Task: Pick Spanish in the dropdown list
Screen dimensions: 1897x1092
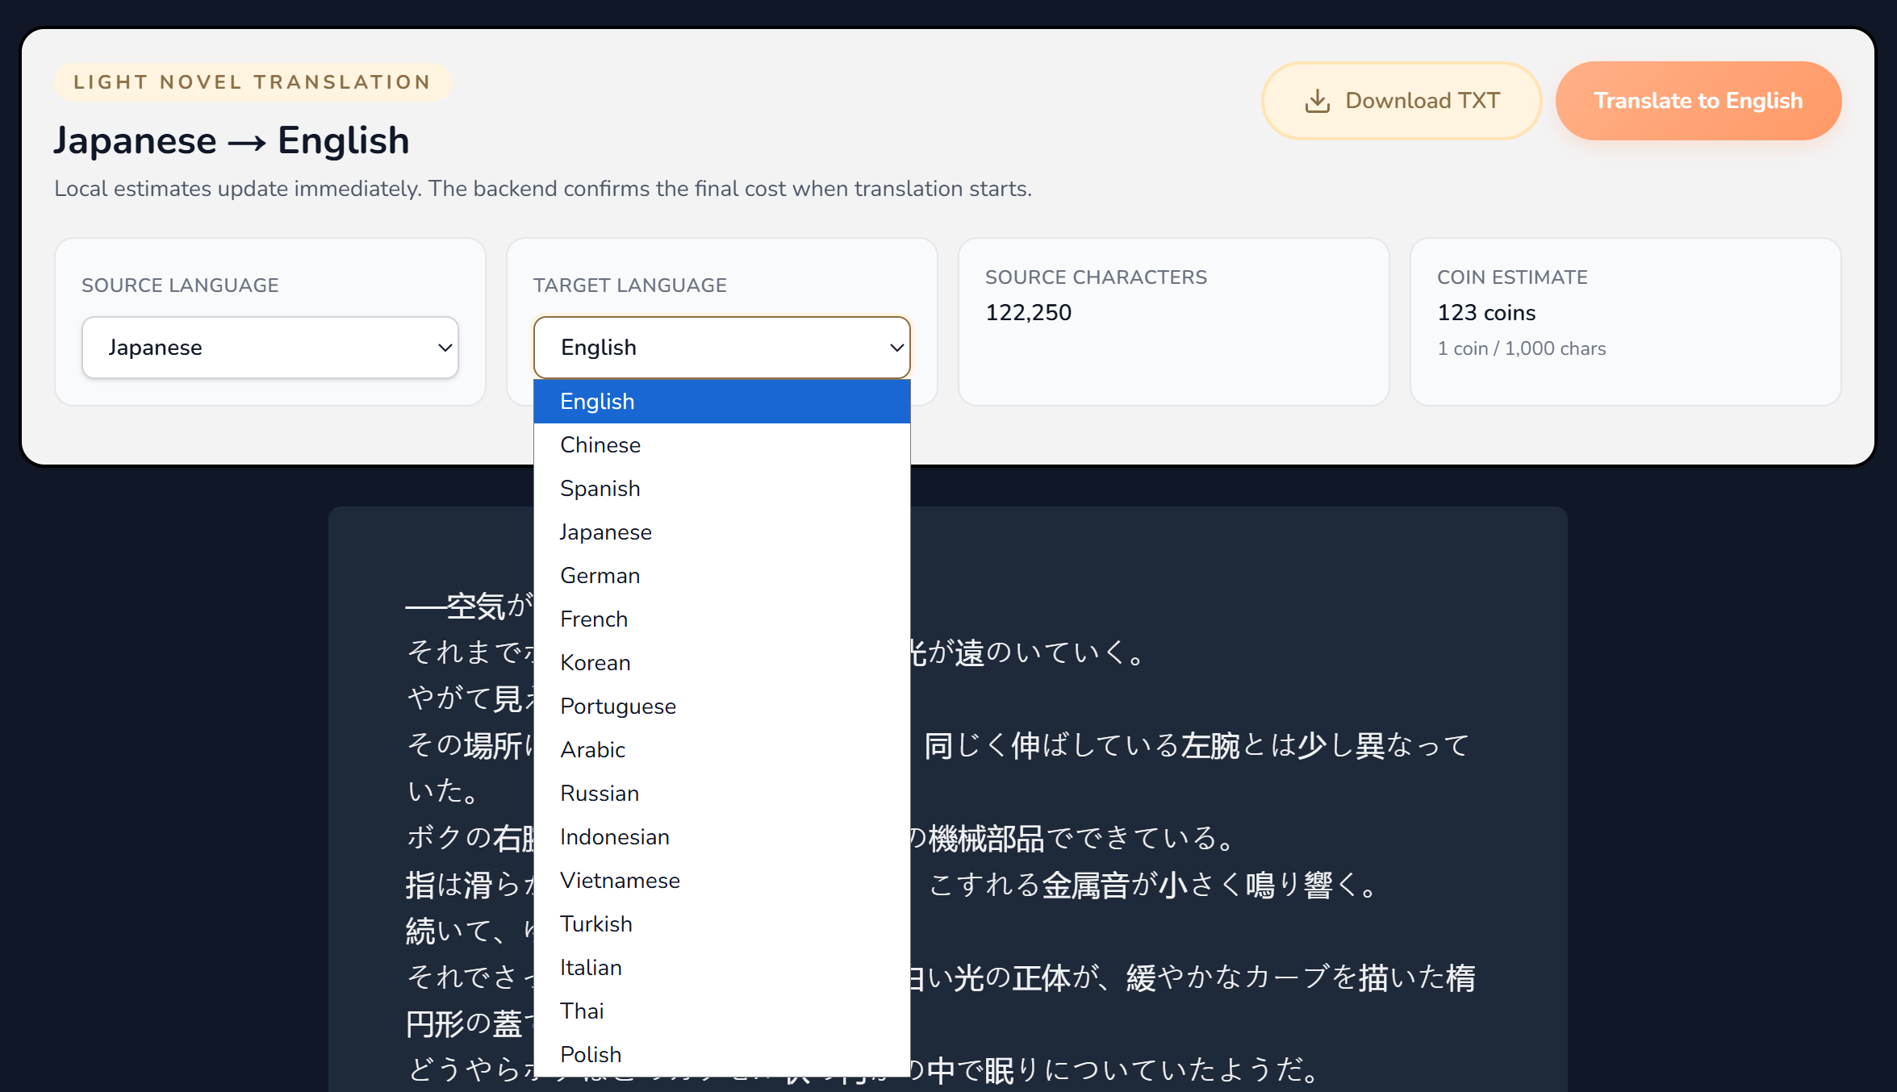Action: pyautogui.click(x=721, y=489)
